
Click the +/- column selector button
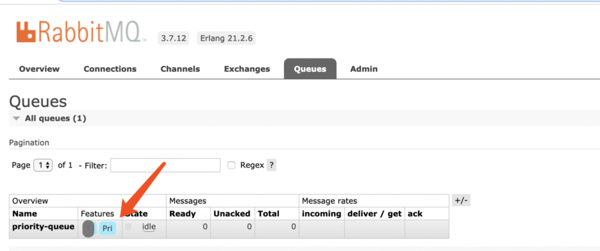(x=461, y=201)
